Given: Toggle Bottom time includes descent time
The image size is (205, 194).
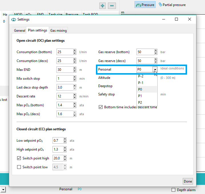Looking at the screenshot, I should coord(101,107).
